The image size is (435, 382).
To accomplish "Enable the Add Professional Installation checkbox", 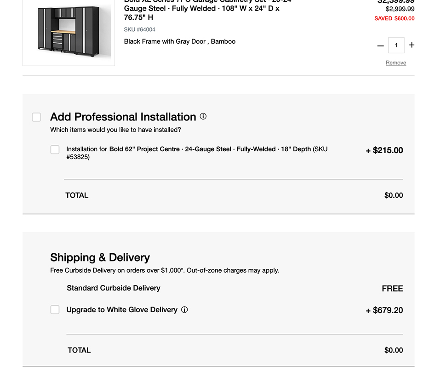I will point(36,117).
